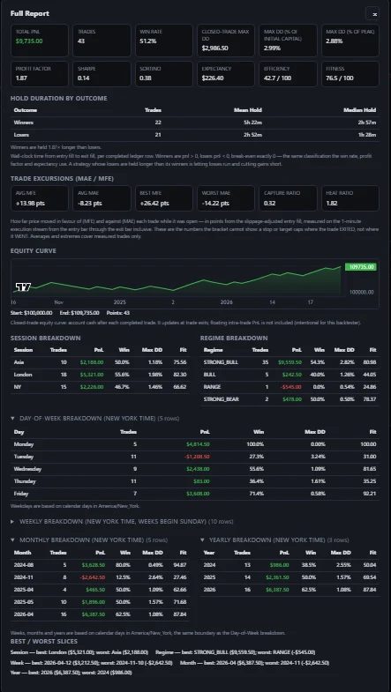Select the Asia session row
Viewport: 391px width, 692px height.
(x=100, y=362)
